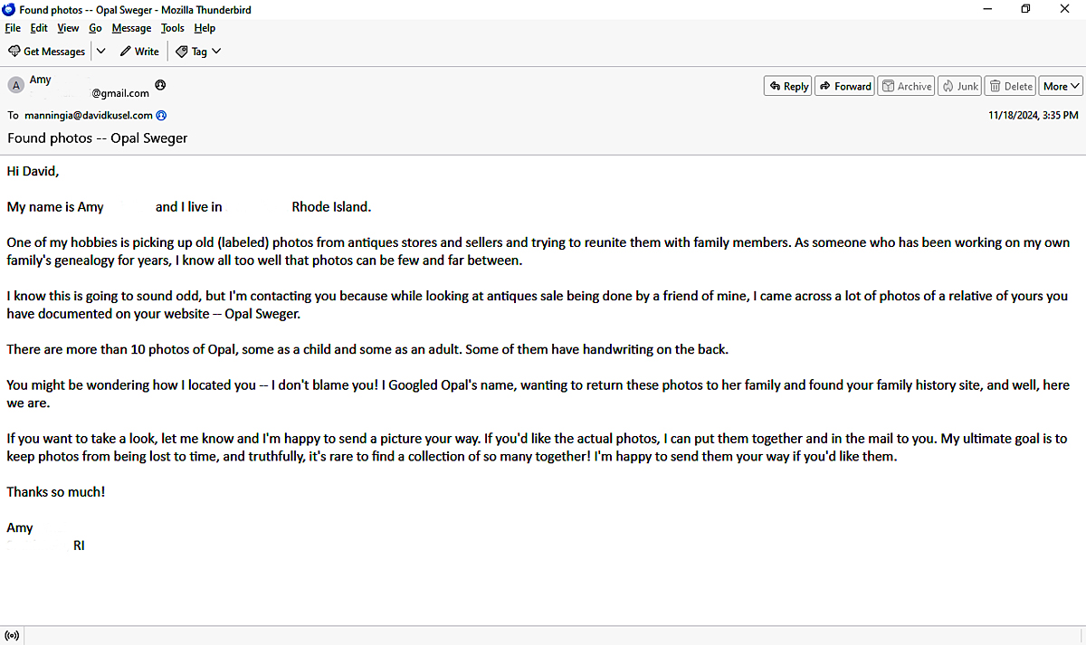Open the Message menu
The image size is (1086, 645).
(x=131, y=28)
